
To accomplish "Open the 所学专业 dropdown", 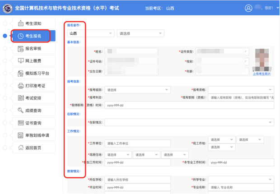I will click(241, 180).
